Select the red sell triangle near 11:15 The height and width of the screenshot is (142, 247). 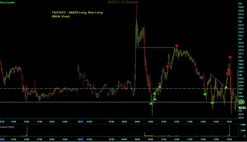[x=167, y=67]
